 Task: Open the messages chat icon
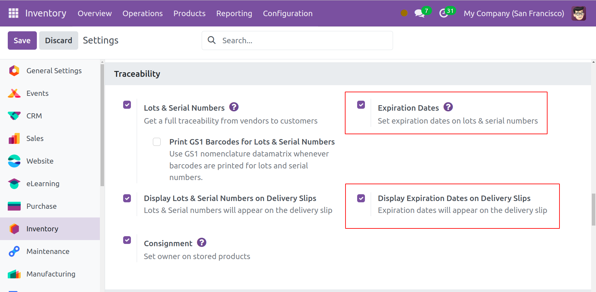pyautogui.click(x=420, y=14)
